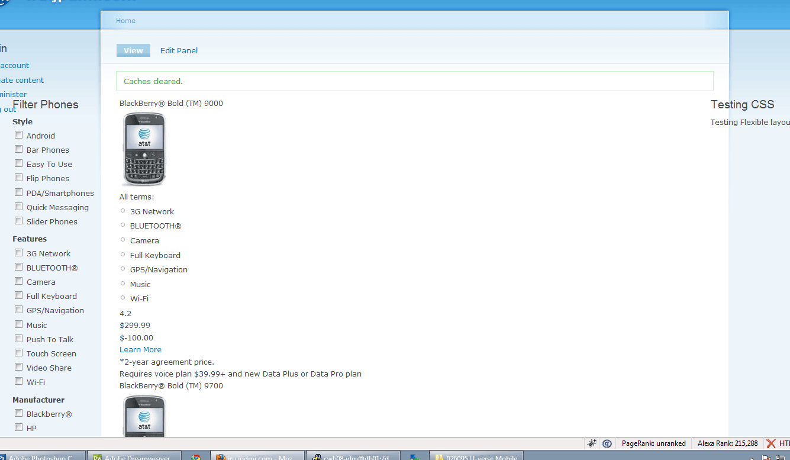Switch to the View tab
Screen dimensions: 790x460
pos(133,50)
